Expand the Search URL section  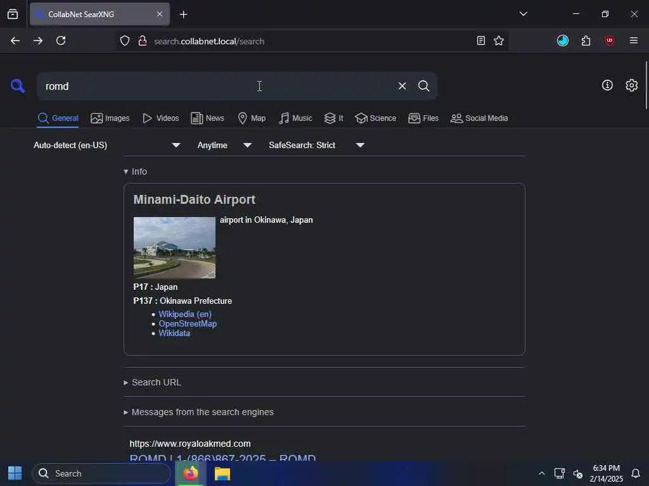point(152,382)
